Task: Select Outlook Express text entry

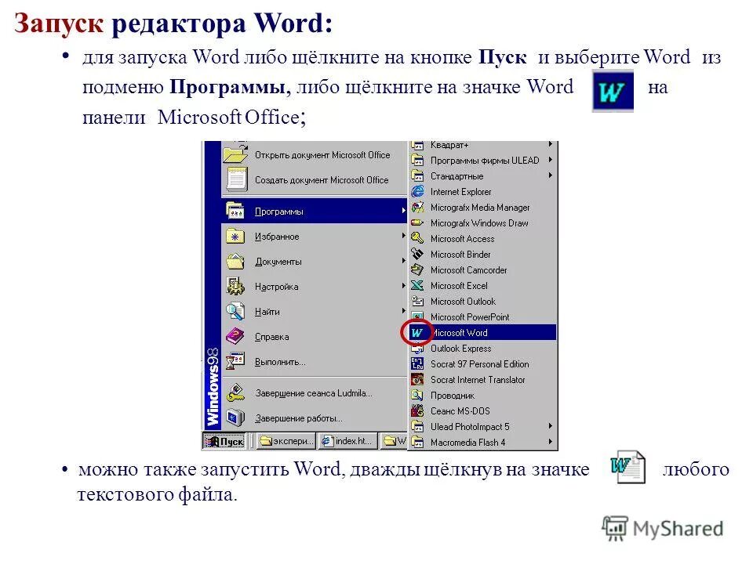Action: coord(460,349)
